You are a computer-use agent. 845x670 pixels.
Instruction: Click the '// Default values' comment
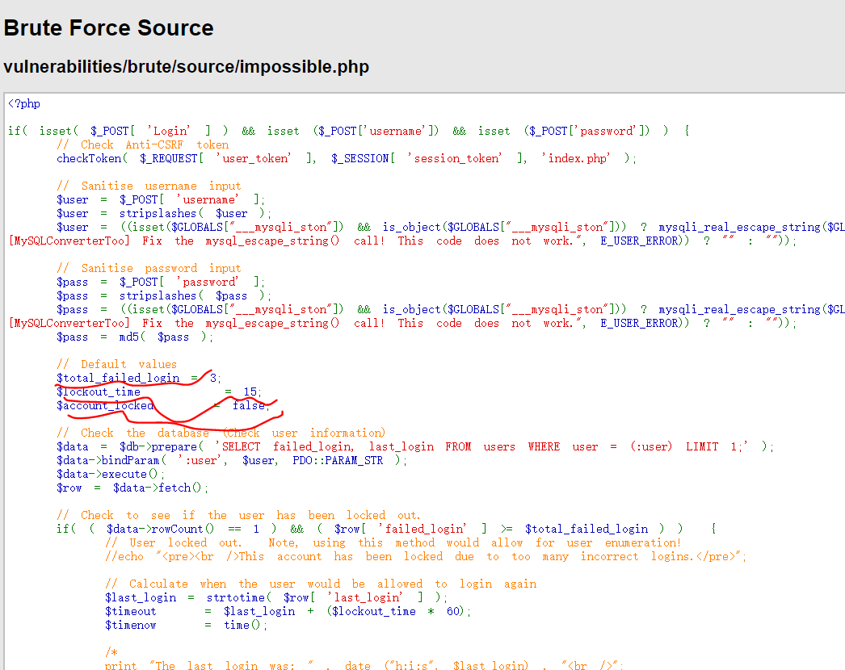pyautogui.click(x=116, y=365)
